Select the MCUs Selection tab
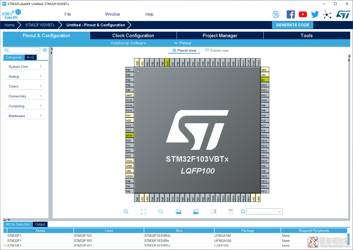353x250 pixels. click(18, 224)
